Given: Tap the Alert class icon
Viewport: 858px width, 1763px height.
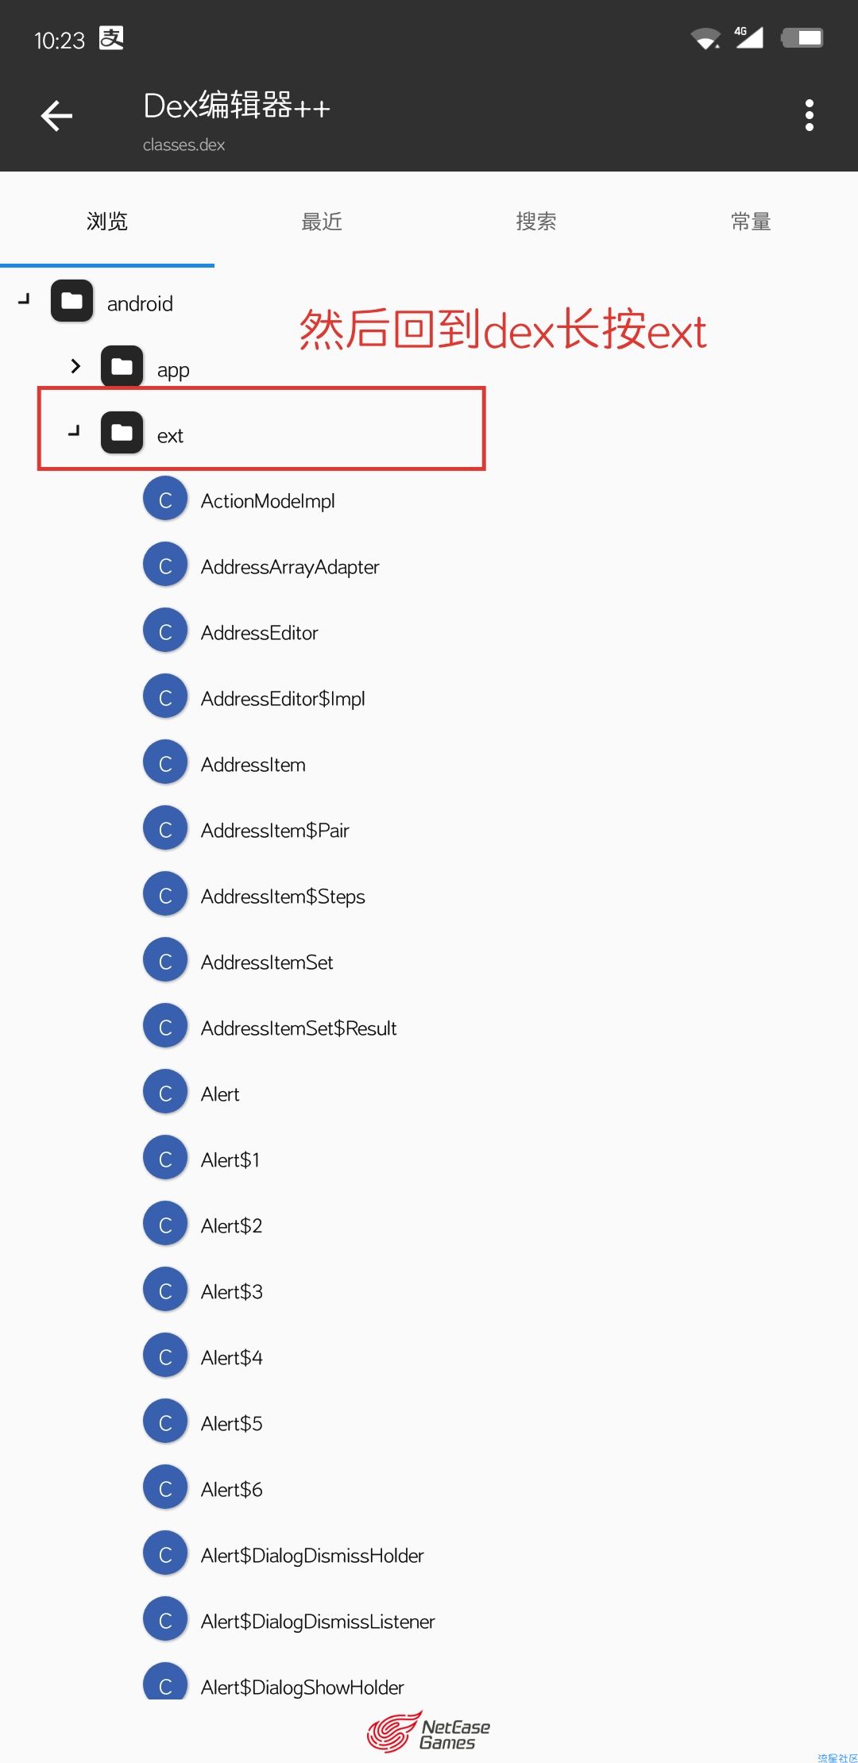Looking at the screenshot, I should [x=165, y=1093].
